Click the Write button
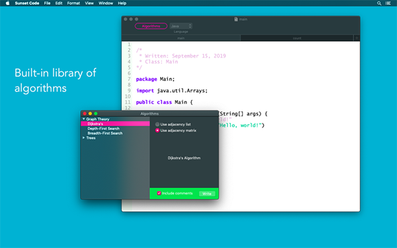Screen dimensions: 397x248 (x=207, y=194)
